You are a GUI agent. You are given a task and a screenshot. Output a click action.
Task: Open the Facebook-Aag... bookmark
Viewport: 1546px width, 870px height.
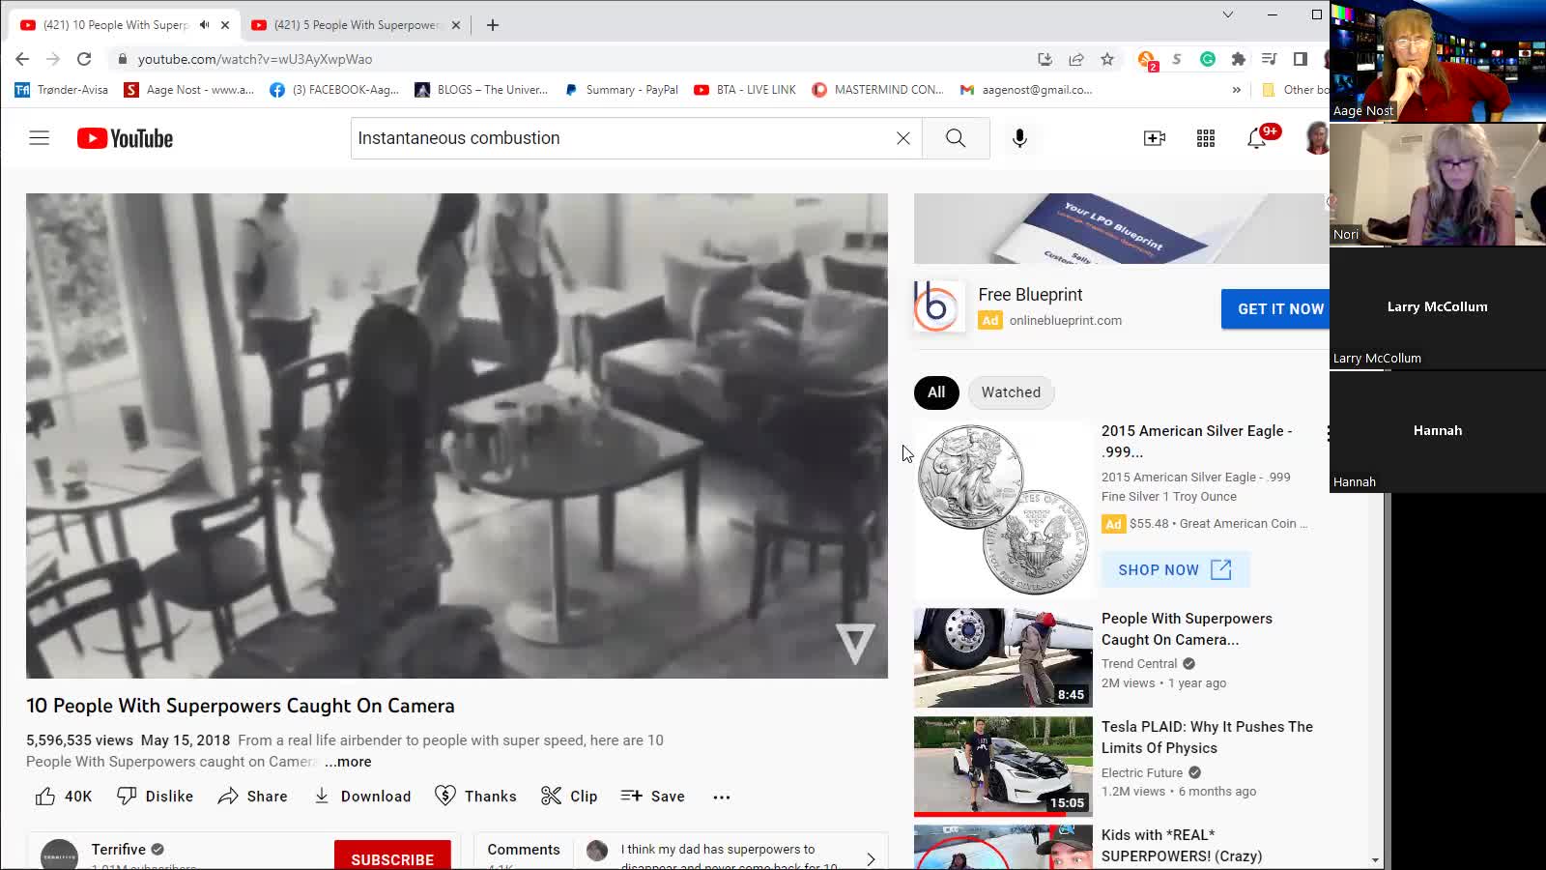pos(334,90)
